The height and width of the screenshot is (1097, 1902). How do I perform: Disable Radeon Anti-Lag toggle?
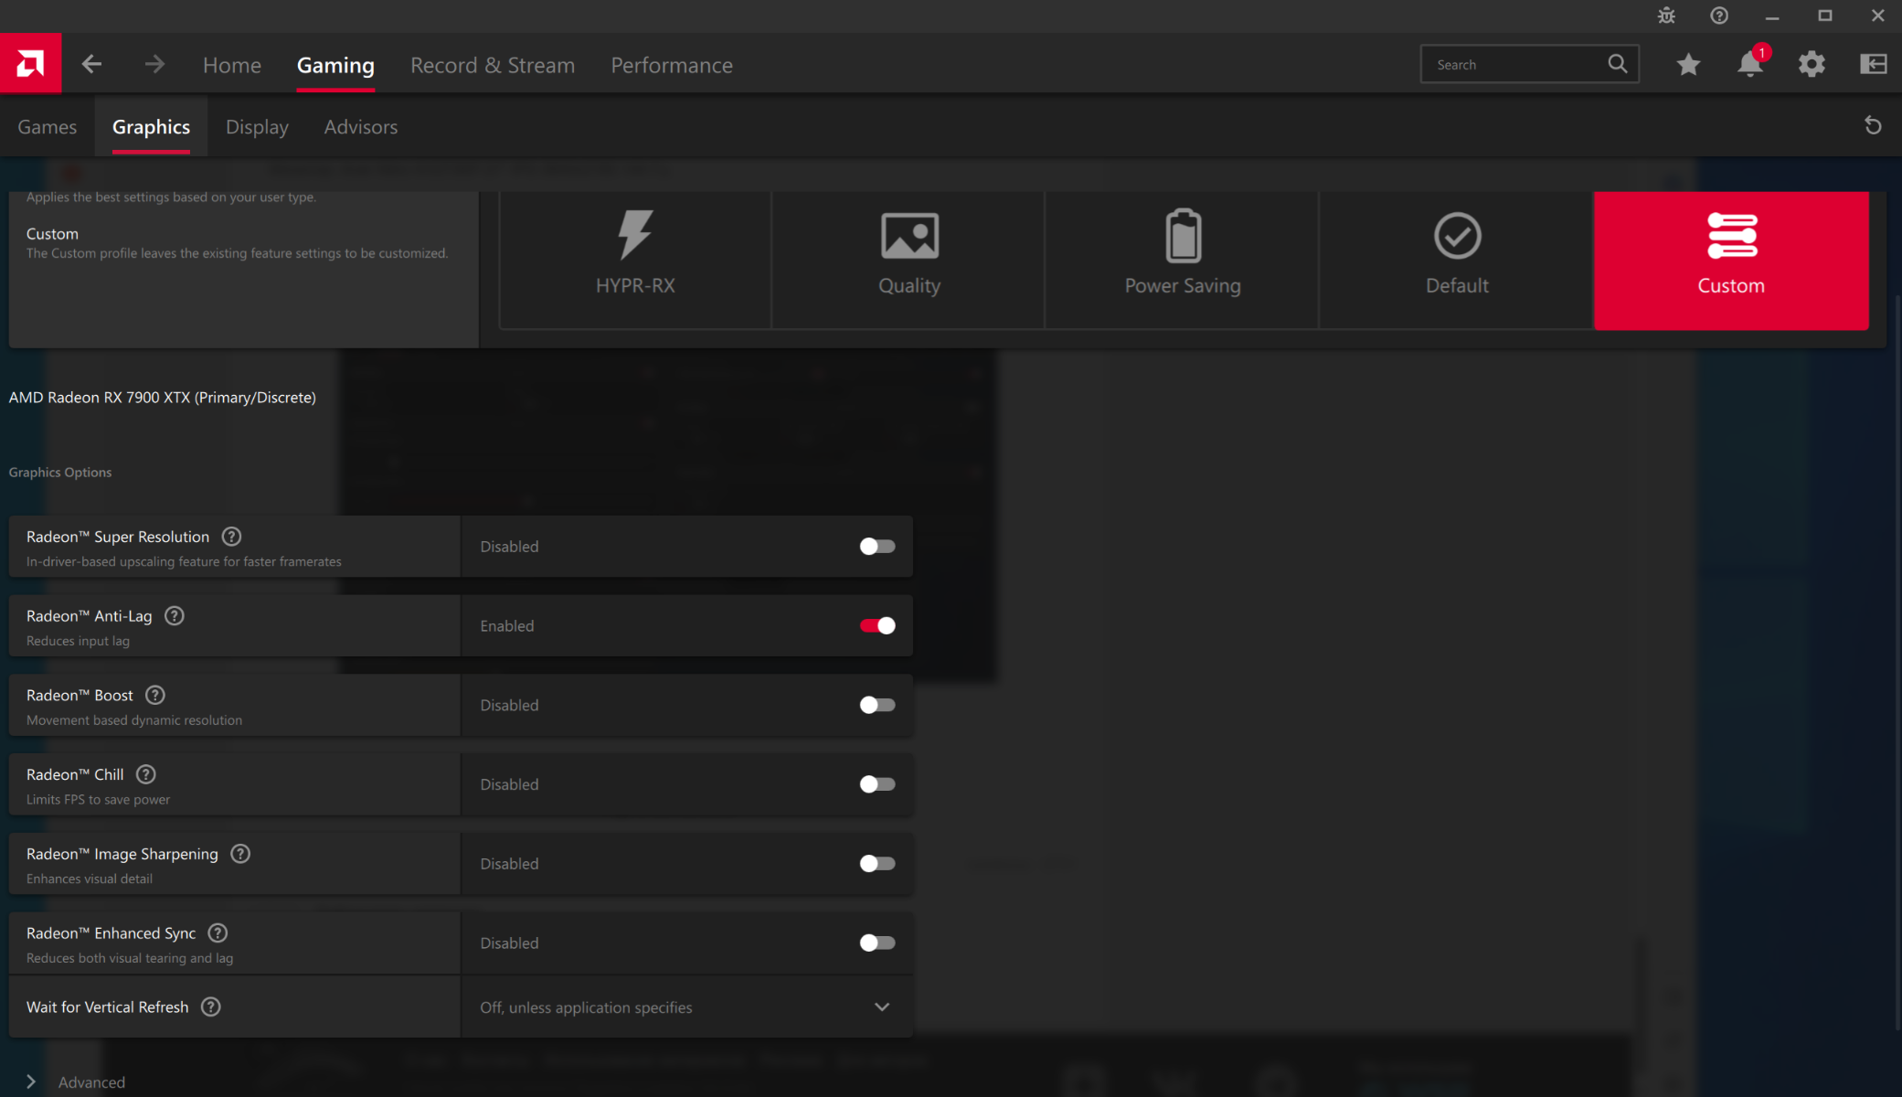pyautogui.click(x=877, y=626)
